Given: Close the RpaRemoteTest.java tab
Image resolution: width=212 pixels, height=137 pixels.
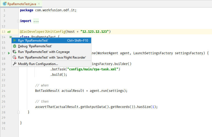Looking at the screenshot, I should click(39, 4).
